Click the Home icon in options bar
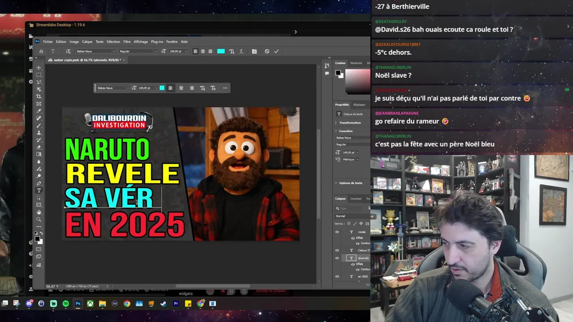The width and height of the screenshot is (573, 322). point(41,51)
